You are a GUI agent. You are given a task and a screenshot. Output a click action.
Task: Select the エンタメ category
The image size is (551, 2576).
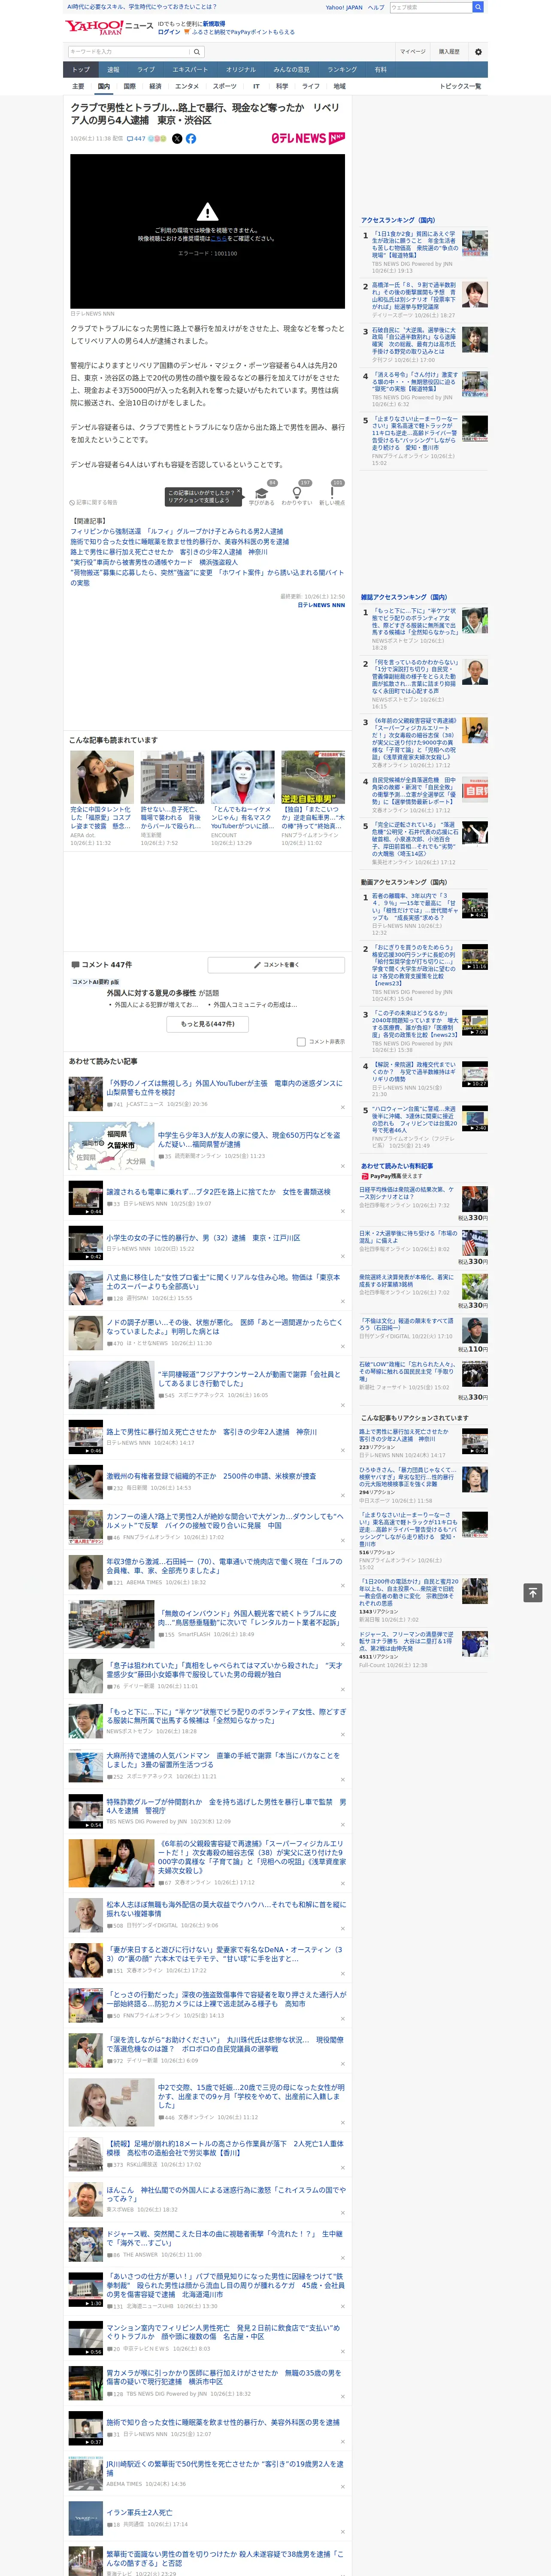[x=187, y=87]
